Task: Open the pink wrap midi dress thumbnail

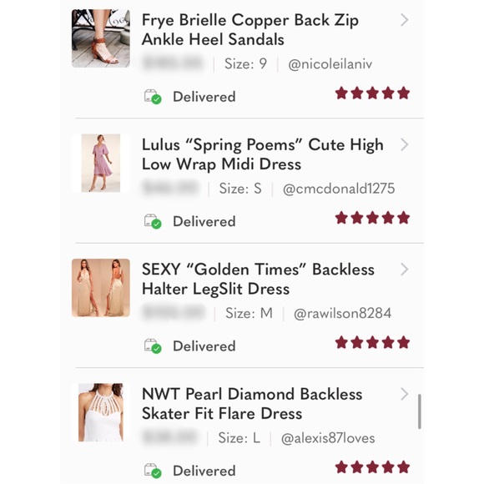Action: [101, 163]
